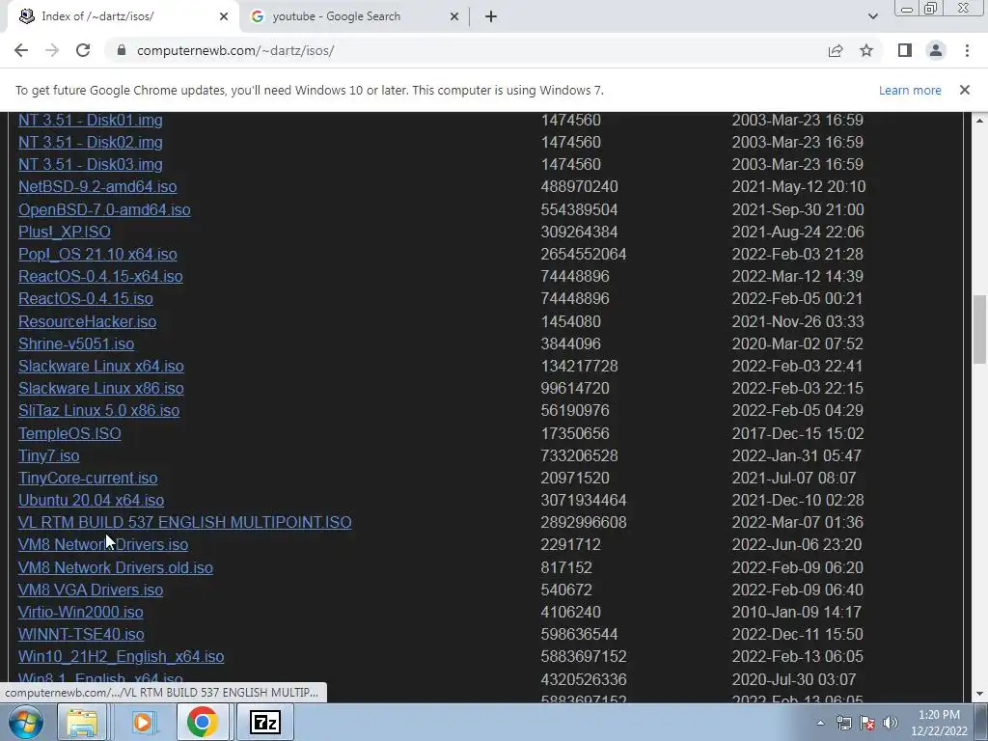This screenshot has height=741, width=988.
Task: Launch Windows Media Player from taskbar
Action: (x=143, y=722)
